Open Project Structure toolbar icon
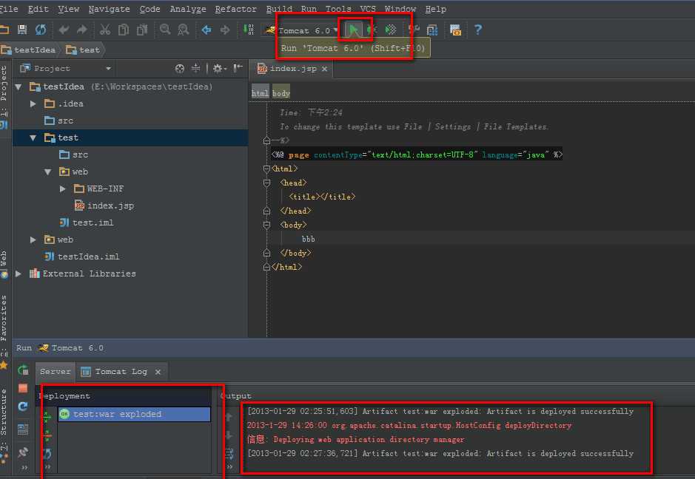 (432, 30)
